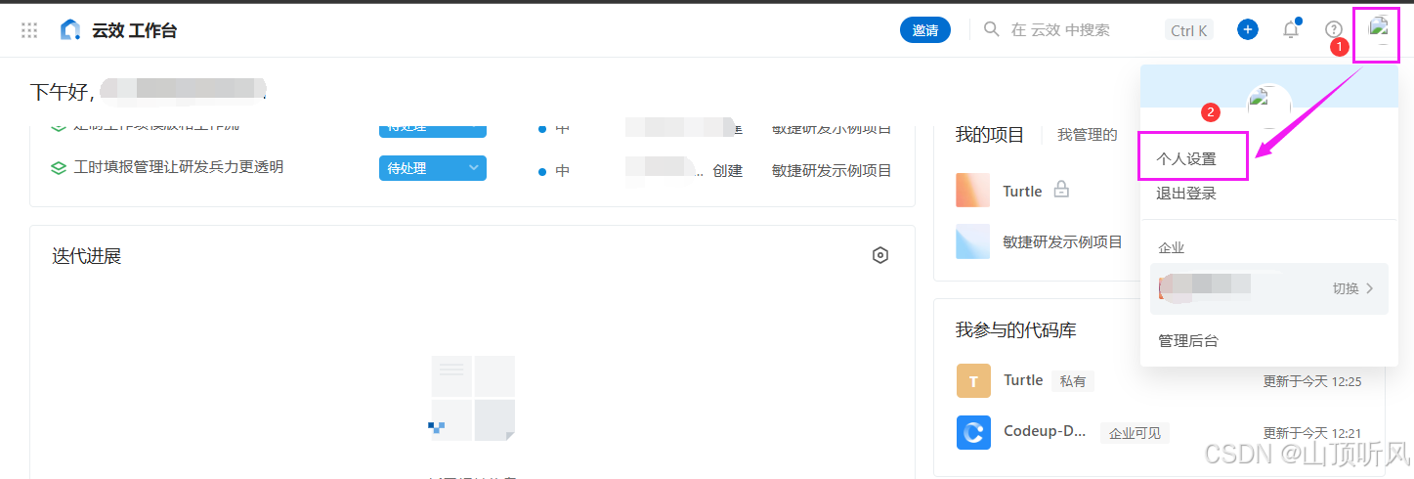
Task: Select 个人设置 from the user menu
Action: (x=1186, y=158)
